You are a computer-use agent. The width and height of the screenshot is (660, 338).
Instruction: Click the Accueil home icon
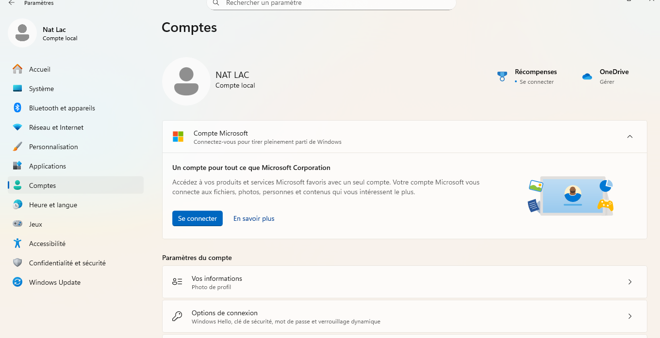17,69
